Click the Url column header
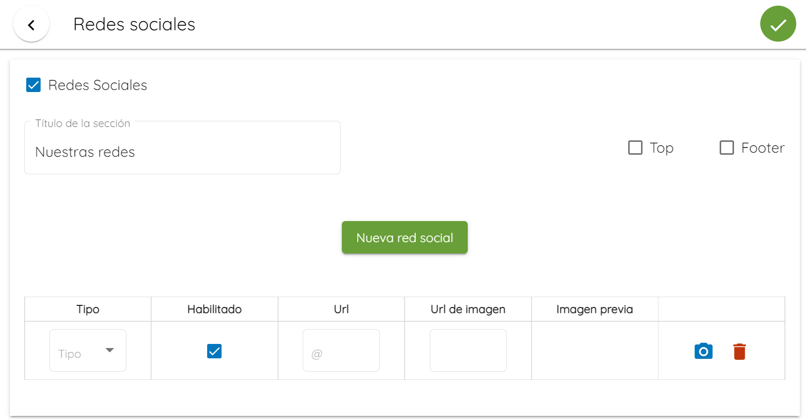The image size is (806, 419). 341,309
